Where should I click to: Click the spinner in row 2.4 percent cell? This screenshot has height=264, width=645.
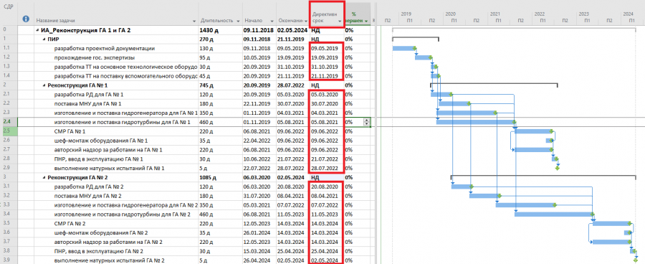pyautogui.click(x=366, y=122)
